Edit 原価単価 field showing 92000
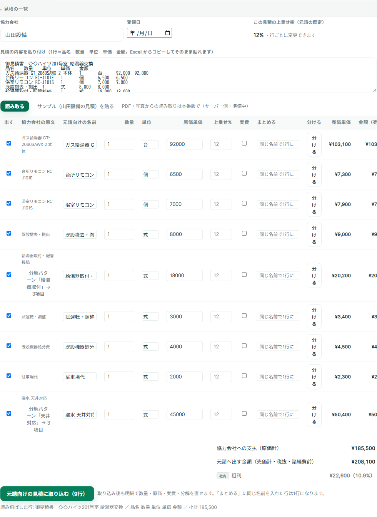377x517 pixels. (185, 144)
